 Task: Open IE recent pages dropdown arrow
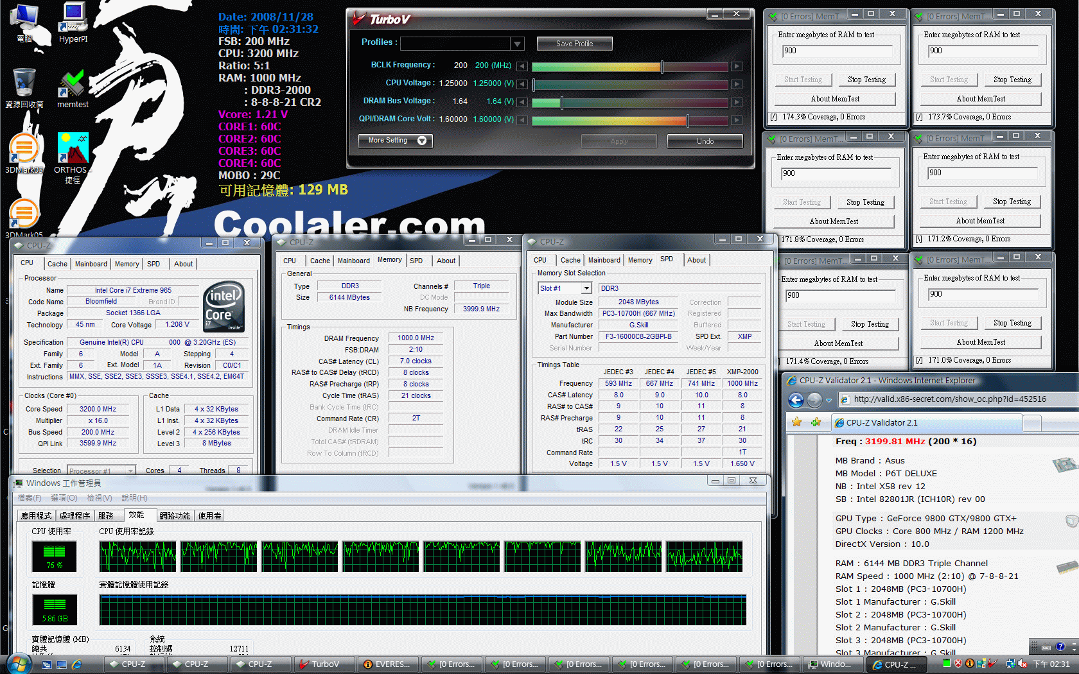click(x=829, y=400)
